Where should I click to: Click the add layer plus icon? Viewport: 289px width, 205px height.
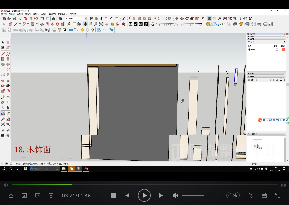pyautogui.click(x=249, y=42)
